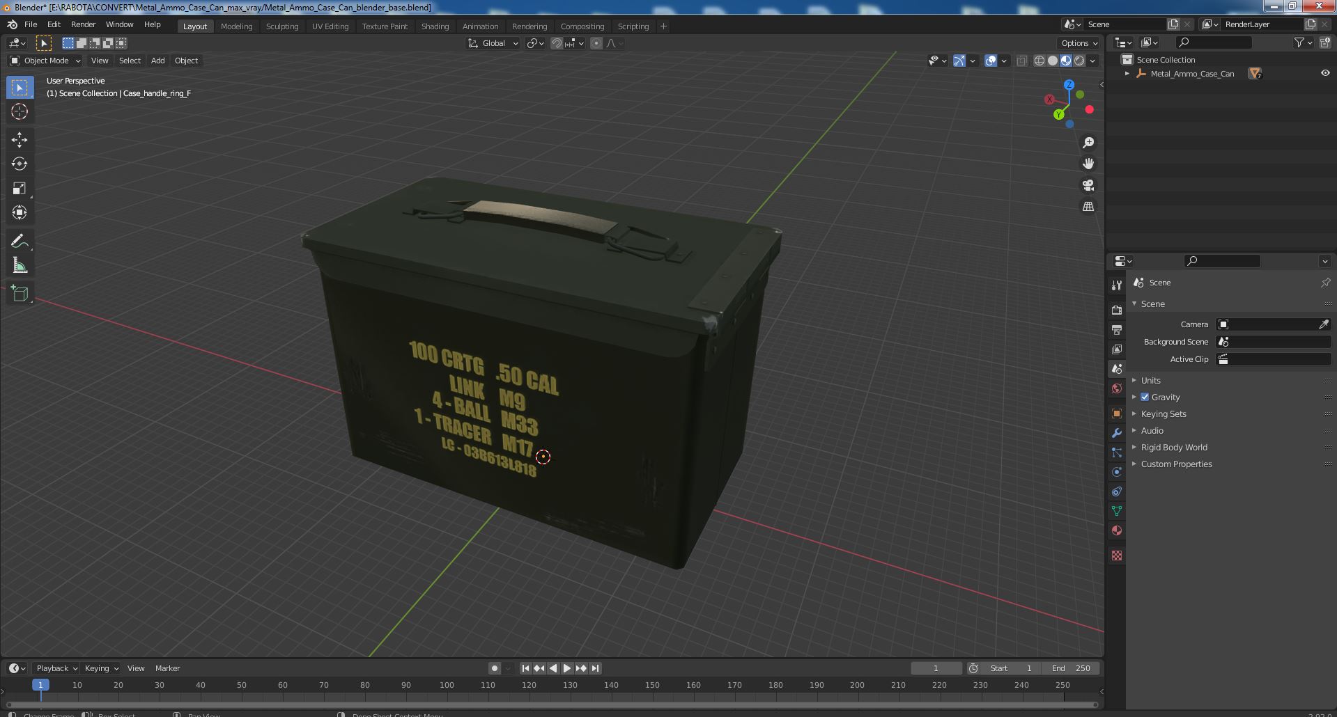Image resolution: width=1337 pixels, height=717 pixels.
Task: Open the Particles properties tab
Action: (1117, 452)
